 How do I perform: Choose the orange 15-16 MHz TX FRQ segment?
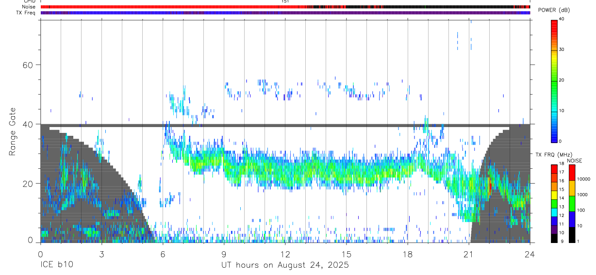point(554,186)
